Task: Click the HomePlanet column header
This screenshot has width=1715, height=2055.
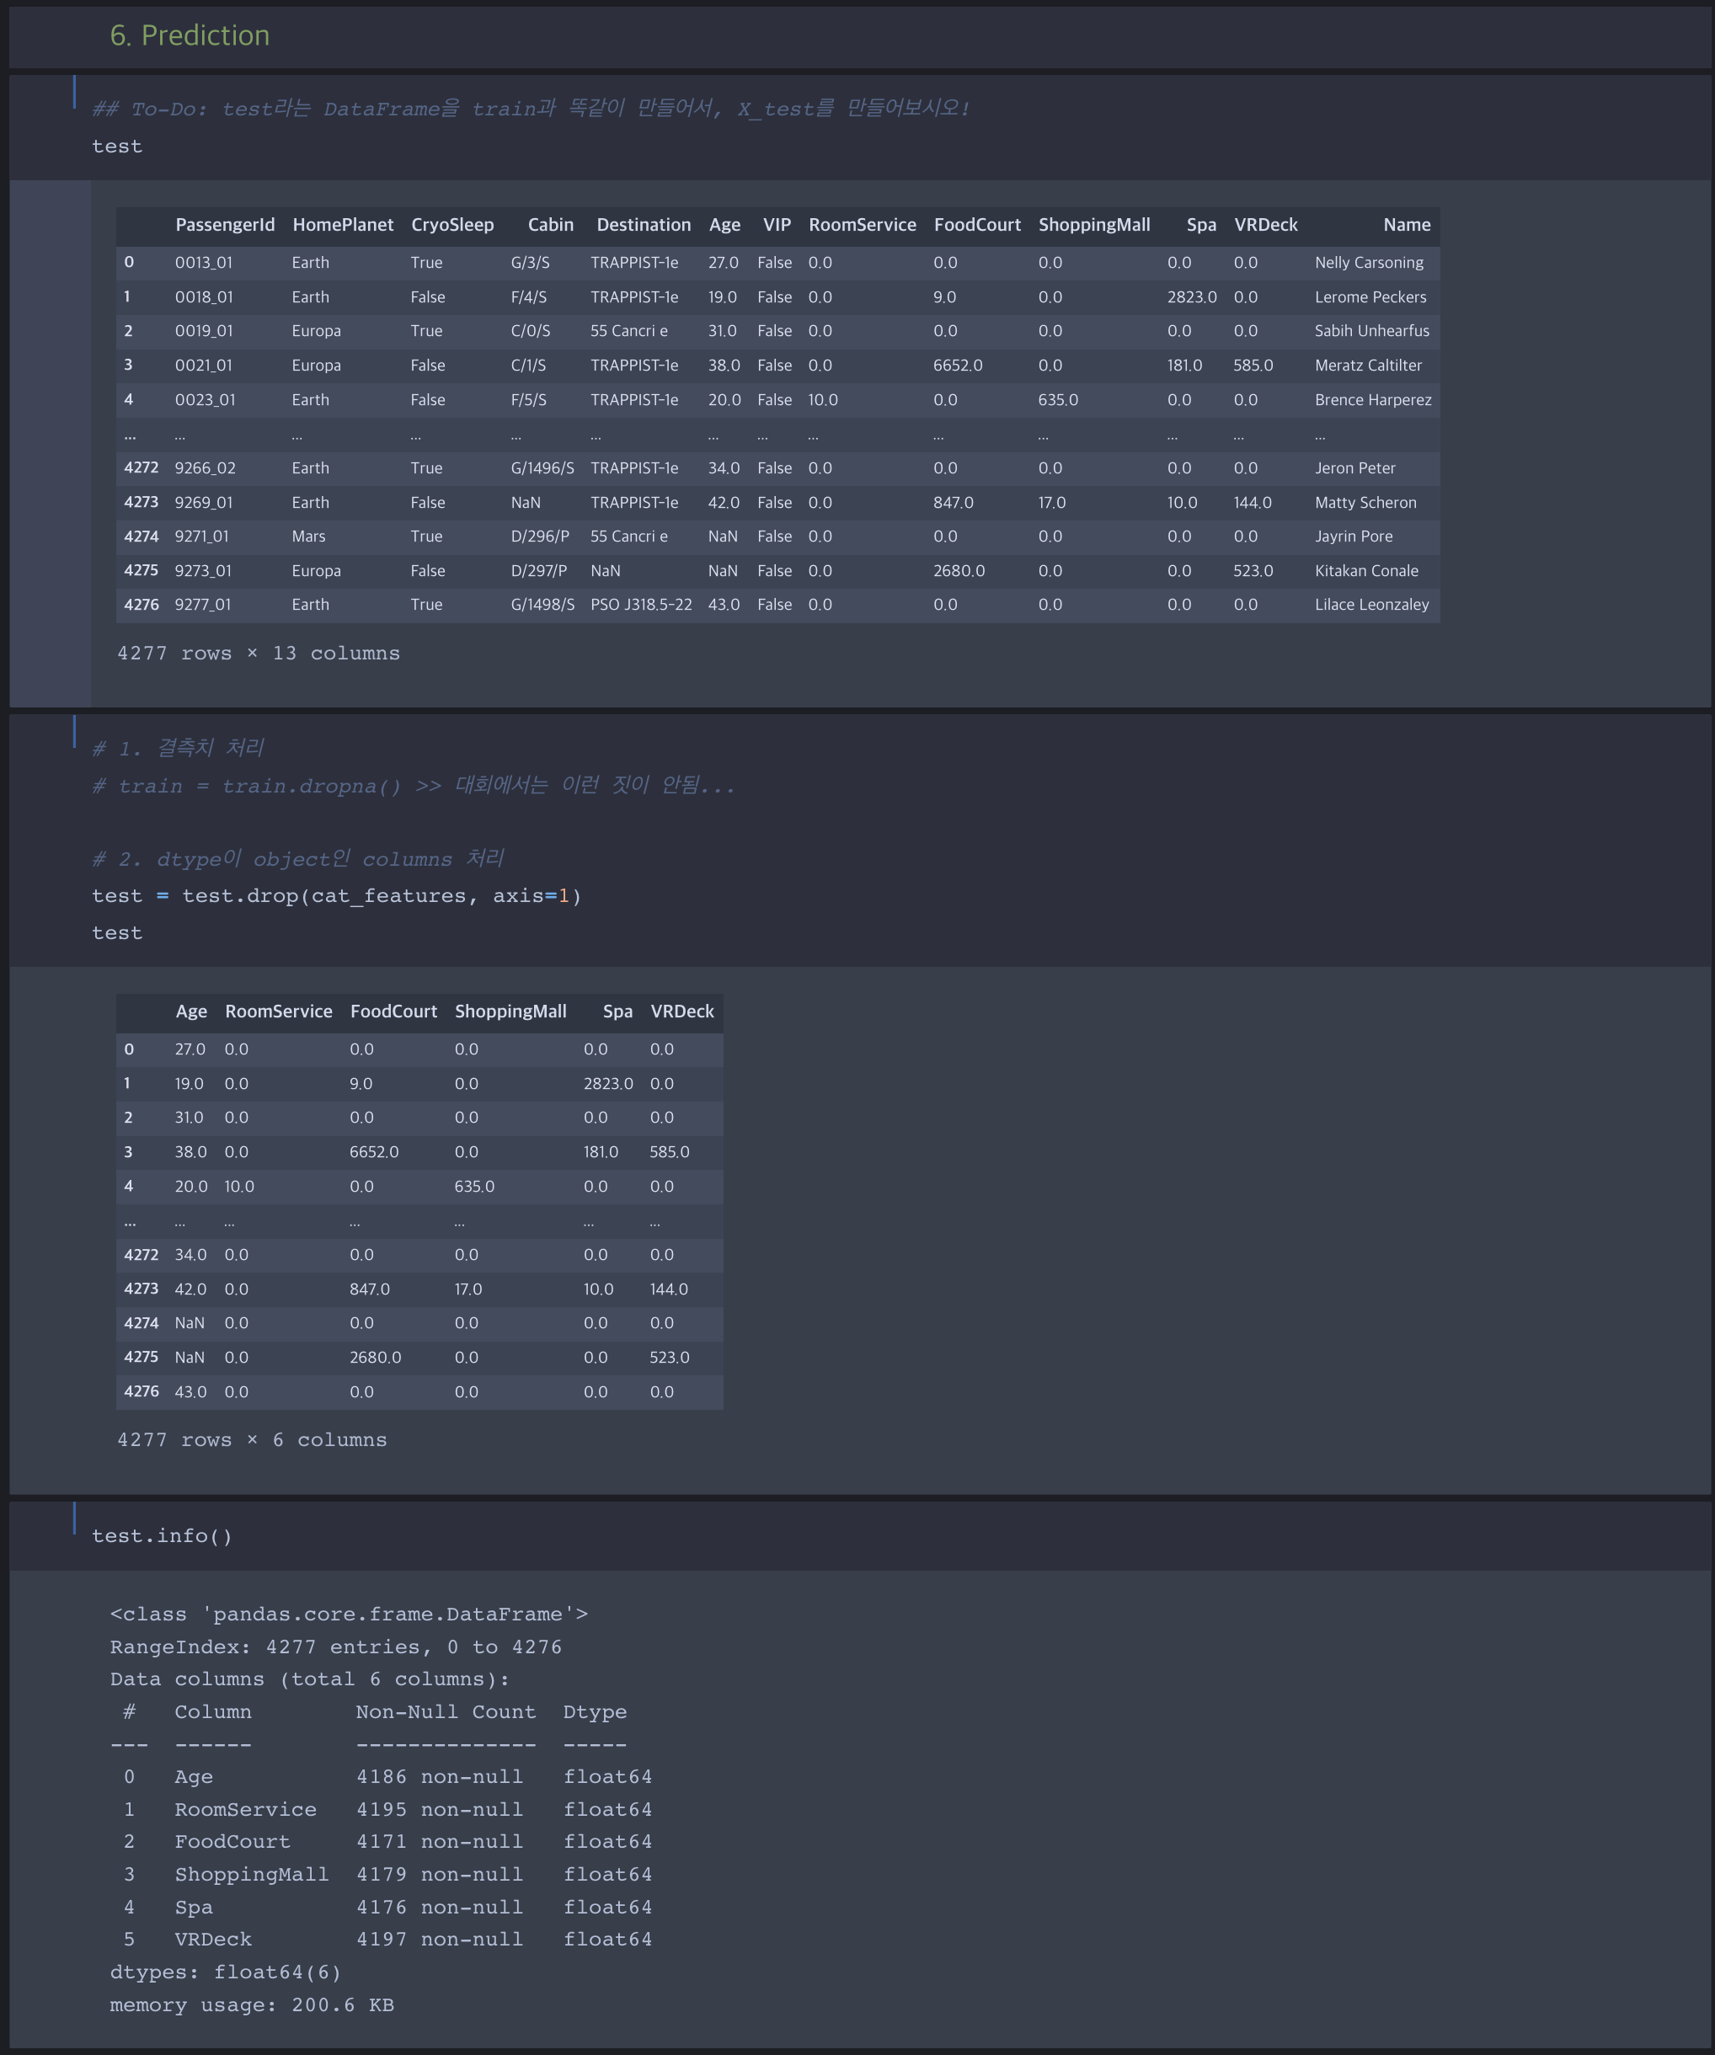Action: point(343,225)
